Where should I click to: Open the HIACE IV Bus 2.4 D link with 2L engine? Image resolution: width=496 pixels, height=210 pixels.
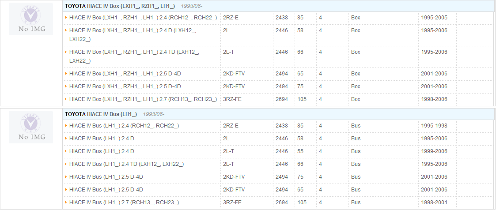coord(102,139)
